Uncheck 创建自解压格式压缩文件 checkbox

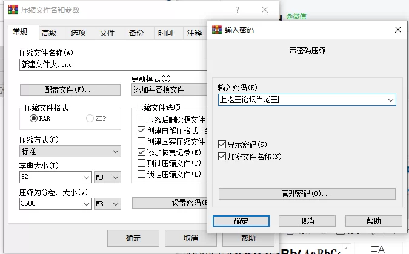coord(141,131)
